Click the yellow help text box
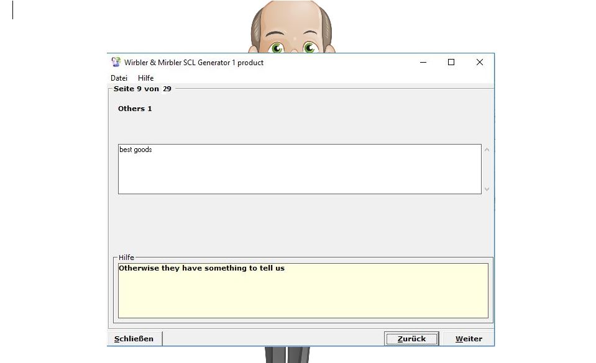 303,290
